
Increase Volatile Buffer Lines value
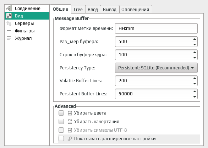(195, 78)
